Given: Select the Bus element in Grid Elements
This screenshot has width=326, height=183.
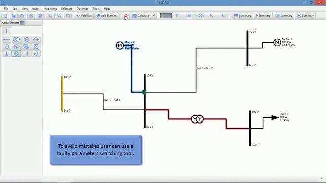Looking at the screenshot, I should 7,31.
